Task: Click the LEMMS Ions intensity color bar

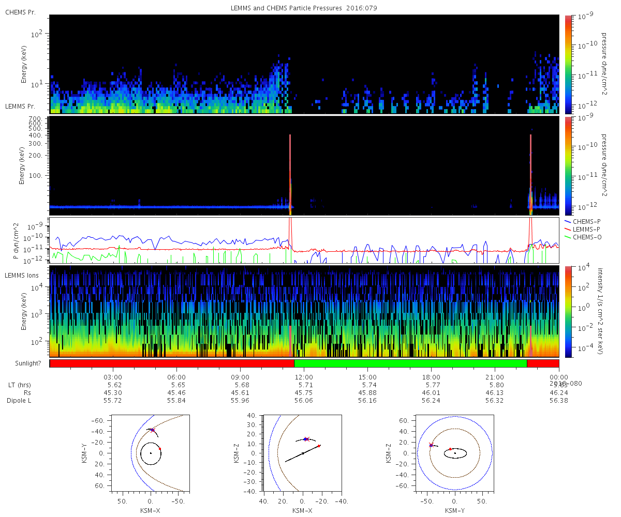Action: (568, 311)
